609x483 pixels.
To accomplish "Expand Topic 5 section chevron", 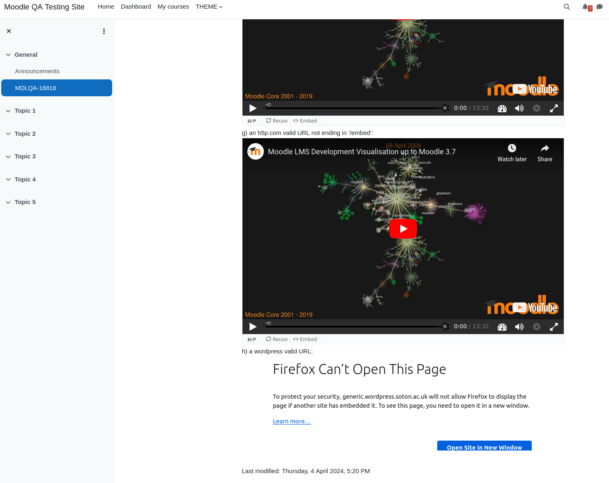I will pos(8,202).
